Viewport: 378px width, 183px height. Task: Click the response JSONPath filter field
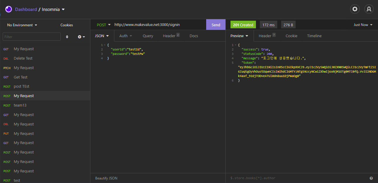pos(298,178)
